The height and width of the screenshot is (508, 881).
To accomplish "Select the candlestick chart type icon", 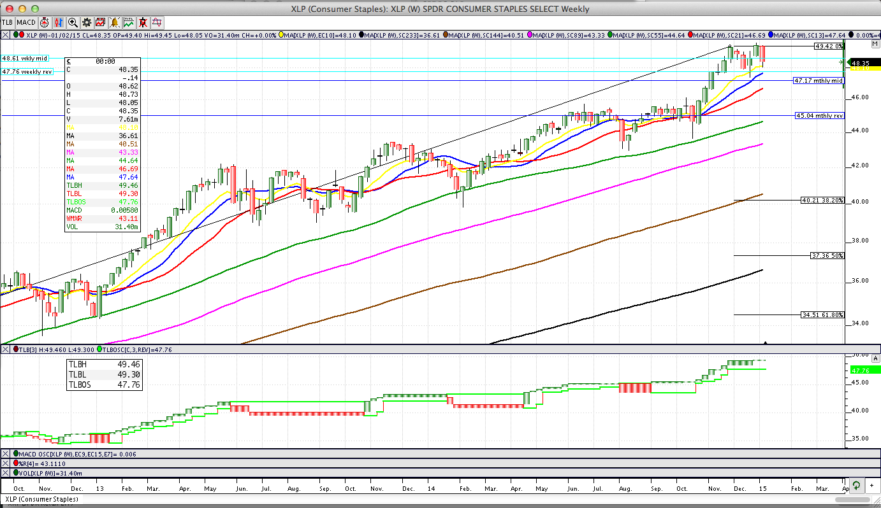I will coord(59,22).
